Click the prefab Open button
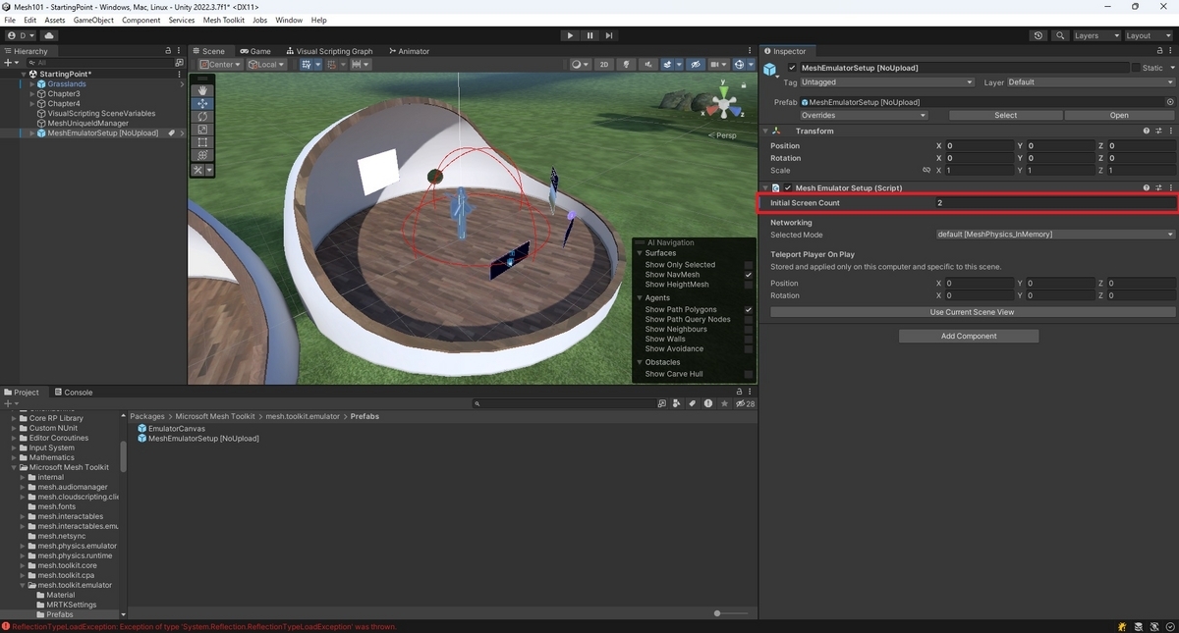 (1119, 115)
